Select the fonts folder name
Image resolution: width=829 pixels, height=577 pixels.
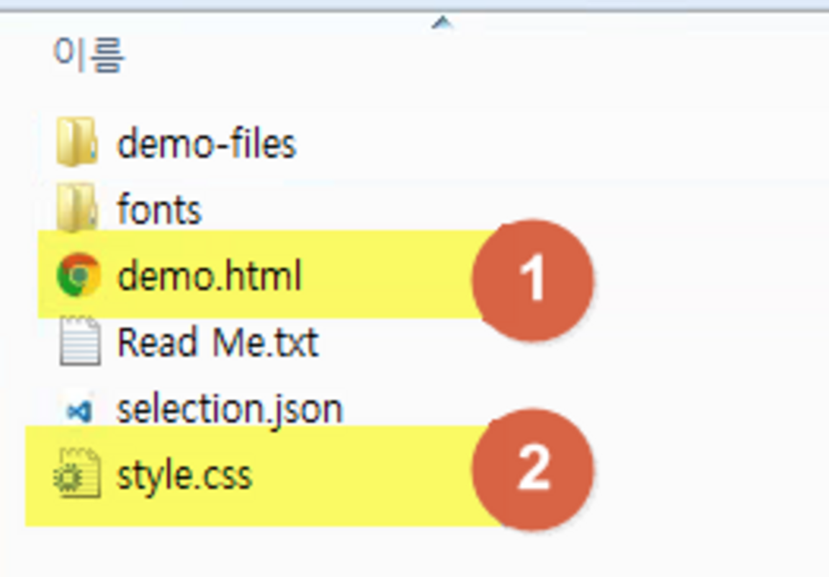[x=159, y=210]
